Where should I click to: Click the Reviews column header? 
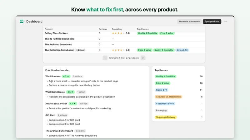[103, 29]
